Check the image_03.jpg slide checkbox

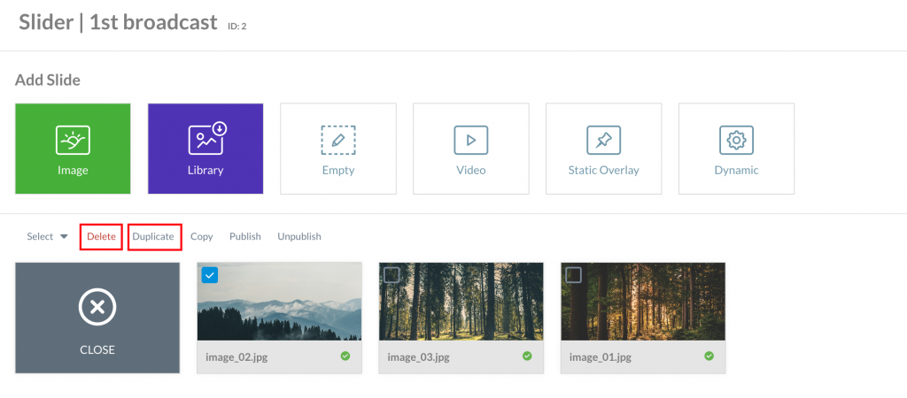391,276
